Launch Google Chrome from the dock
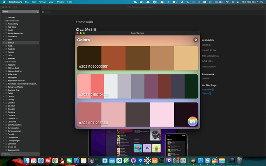 click(55, 160)
